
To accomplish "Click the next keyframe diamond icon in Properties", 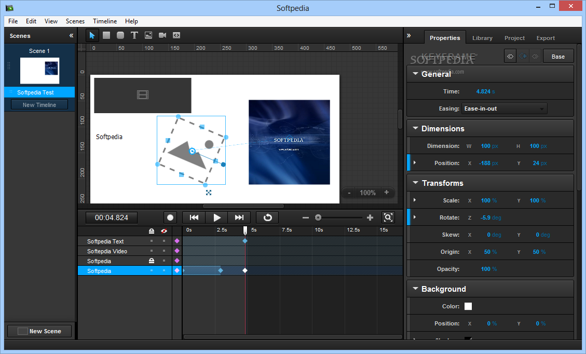I will pos(535,57).
